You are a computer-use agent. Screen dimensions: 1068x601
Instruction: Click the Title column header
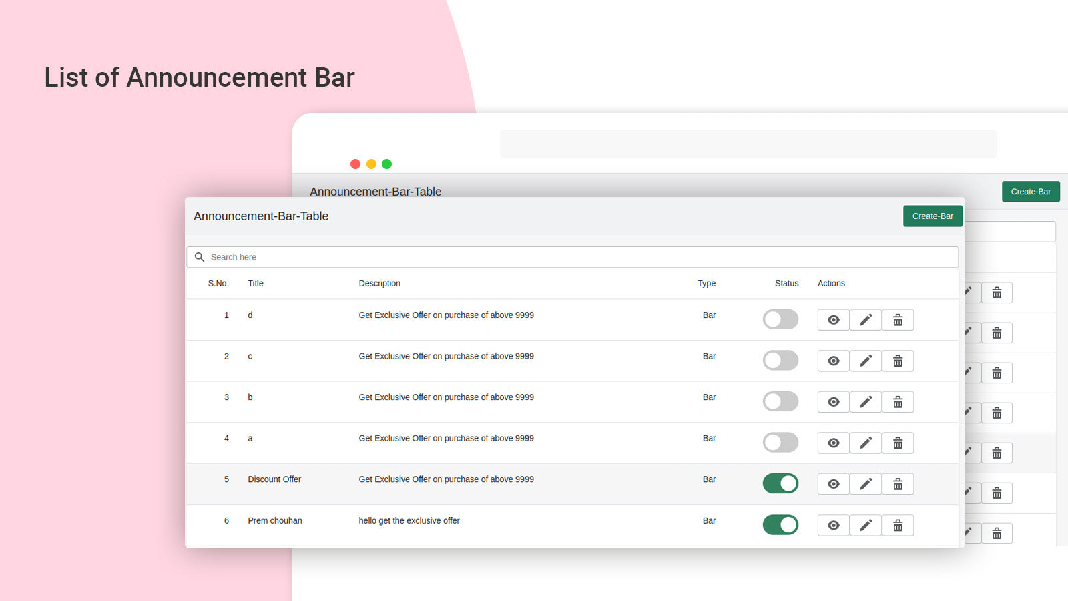(x=256, y=284)
